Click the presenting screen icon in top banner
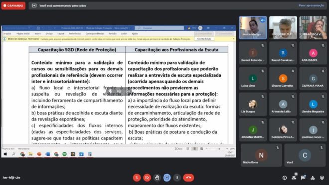Screen dimensions: 329x185 pos(34,6)
